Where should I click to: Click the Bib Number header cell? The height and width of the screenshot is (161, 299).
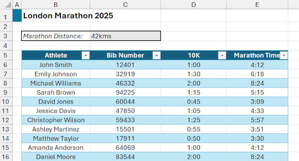click(125, 56)
